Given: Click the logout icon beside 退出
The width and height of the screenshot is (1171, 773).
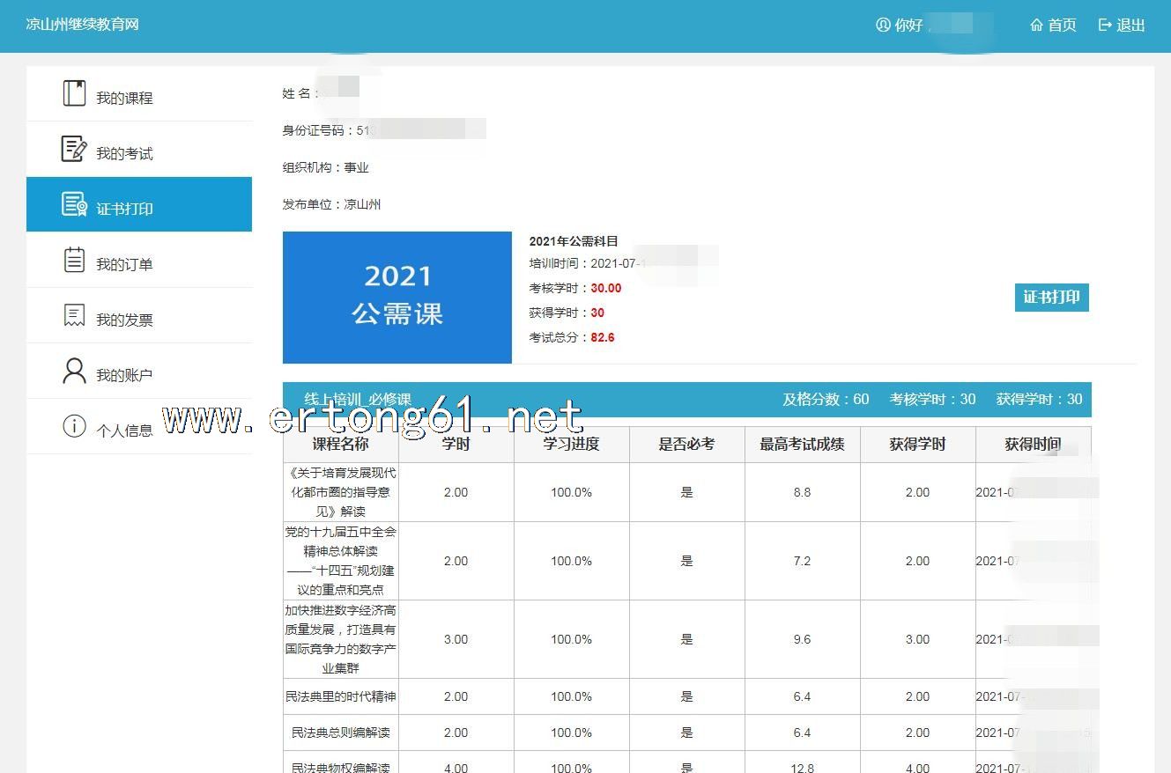Looking at the screenshot, I should coord(1105,26).
